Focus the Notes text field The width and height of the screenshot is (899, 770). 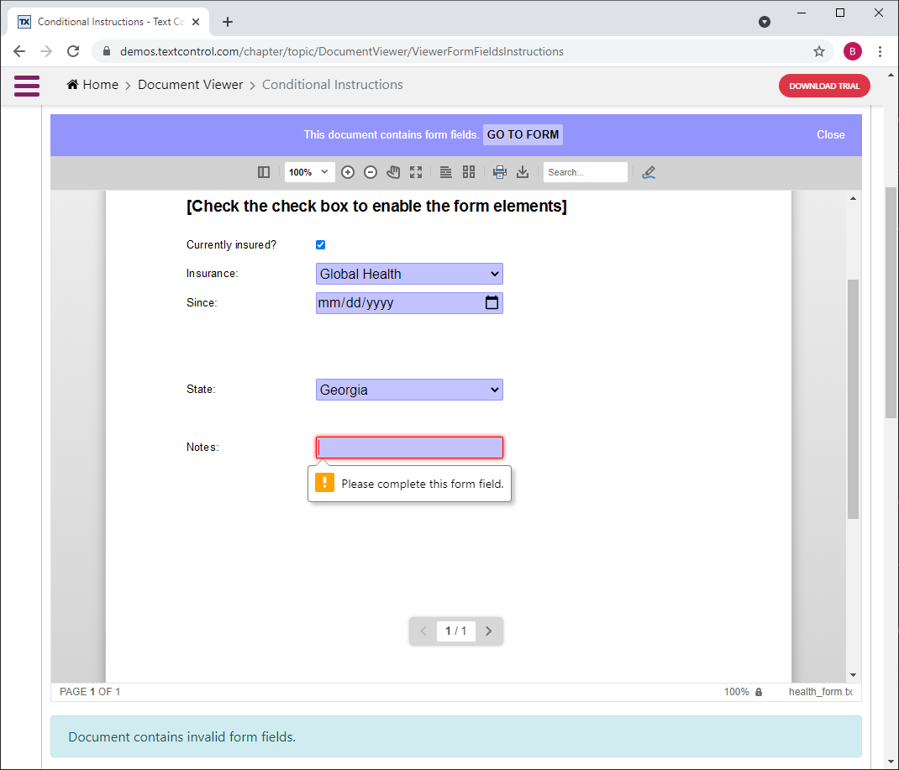tap(409, 448)
